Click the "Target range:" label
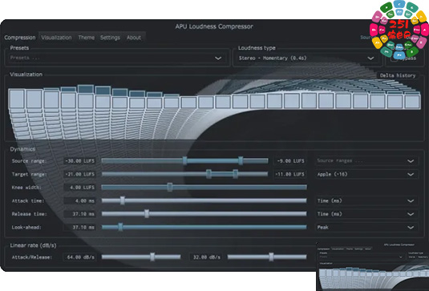Image resolution: width=429 pixels, height=291 pixels. pyautogui.click(x=29, y=174)
